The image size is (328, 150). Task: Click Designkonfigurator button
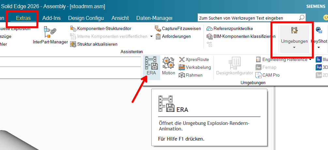[x=234, y=66]
